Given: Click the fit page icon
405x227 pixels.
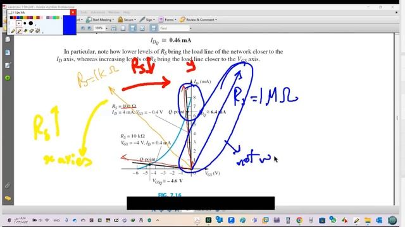Looking at the screenshot, I should pos(123,28).
